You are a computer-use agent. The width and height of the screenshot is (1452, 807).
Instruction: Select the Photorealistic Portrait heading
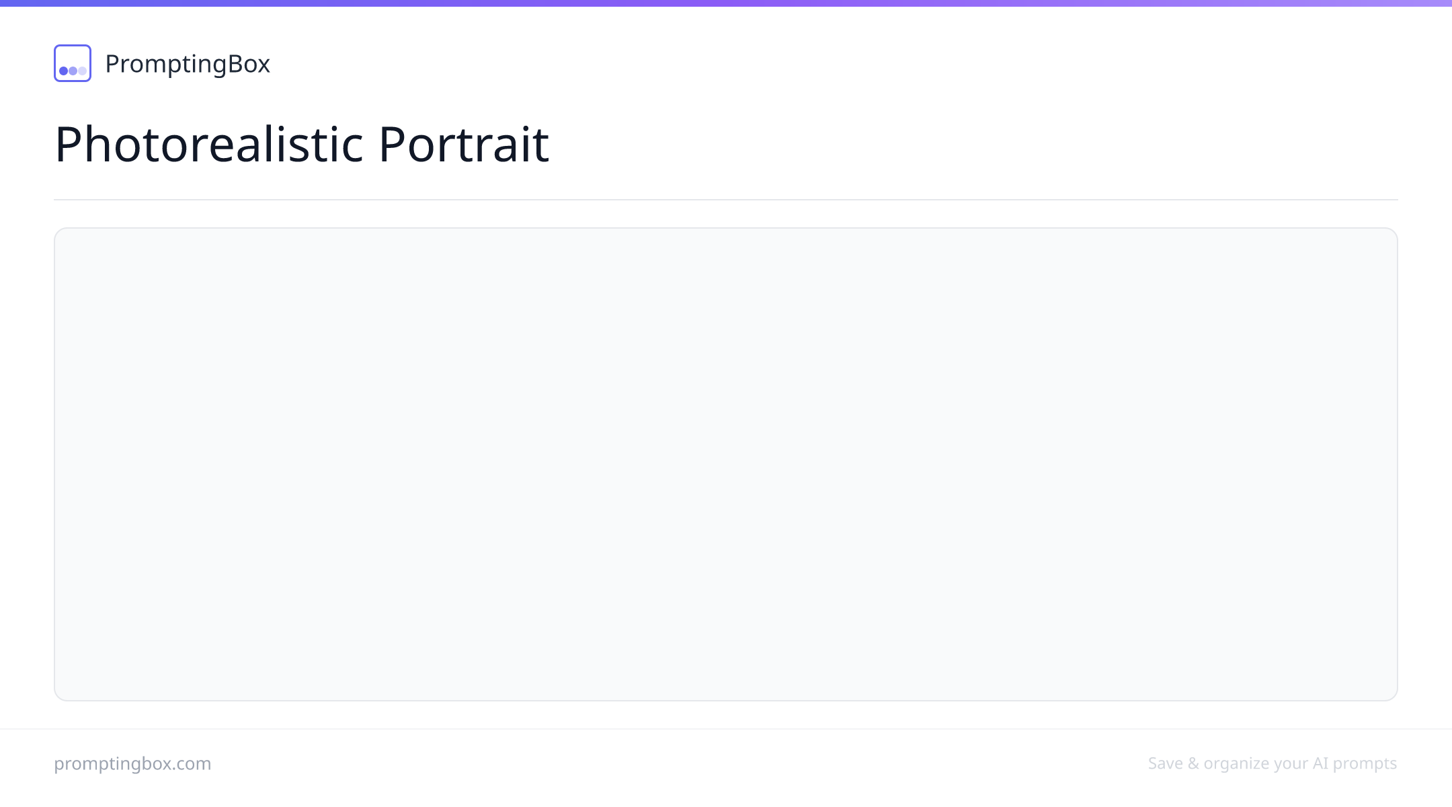point(302,144)
